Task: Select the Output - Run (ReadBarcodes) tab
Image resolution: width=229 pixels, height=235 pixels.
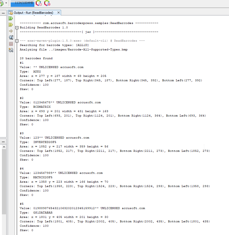Action: [x=34, y=12]
